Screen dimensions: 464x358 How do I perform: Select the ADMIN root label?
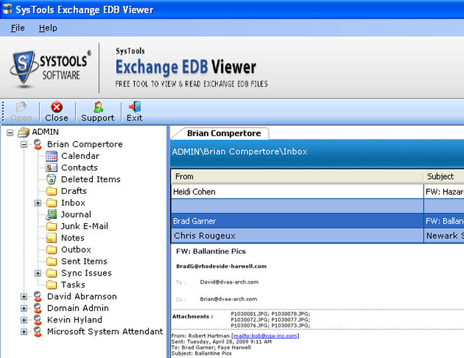(45, 132)
